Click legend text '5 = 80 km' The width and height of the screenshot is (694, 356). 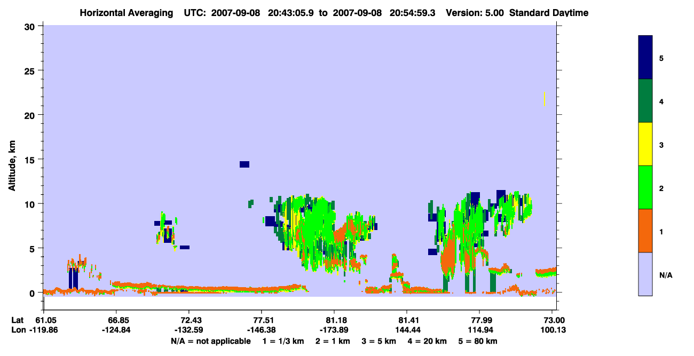(479, 341)
